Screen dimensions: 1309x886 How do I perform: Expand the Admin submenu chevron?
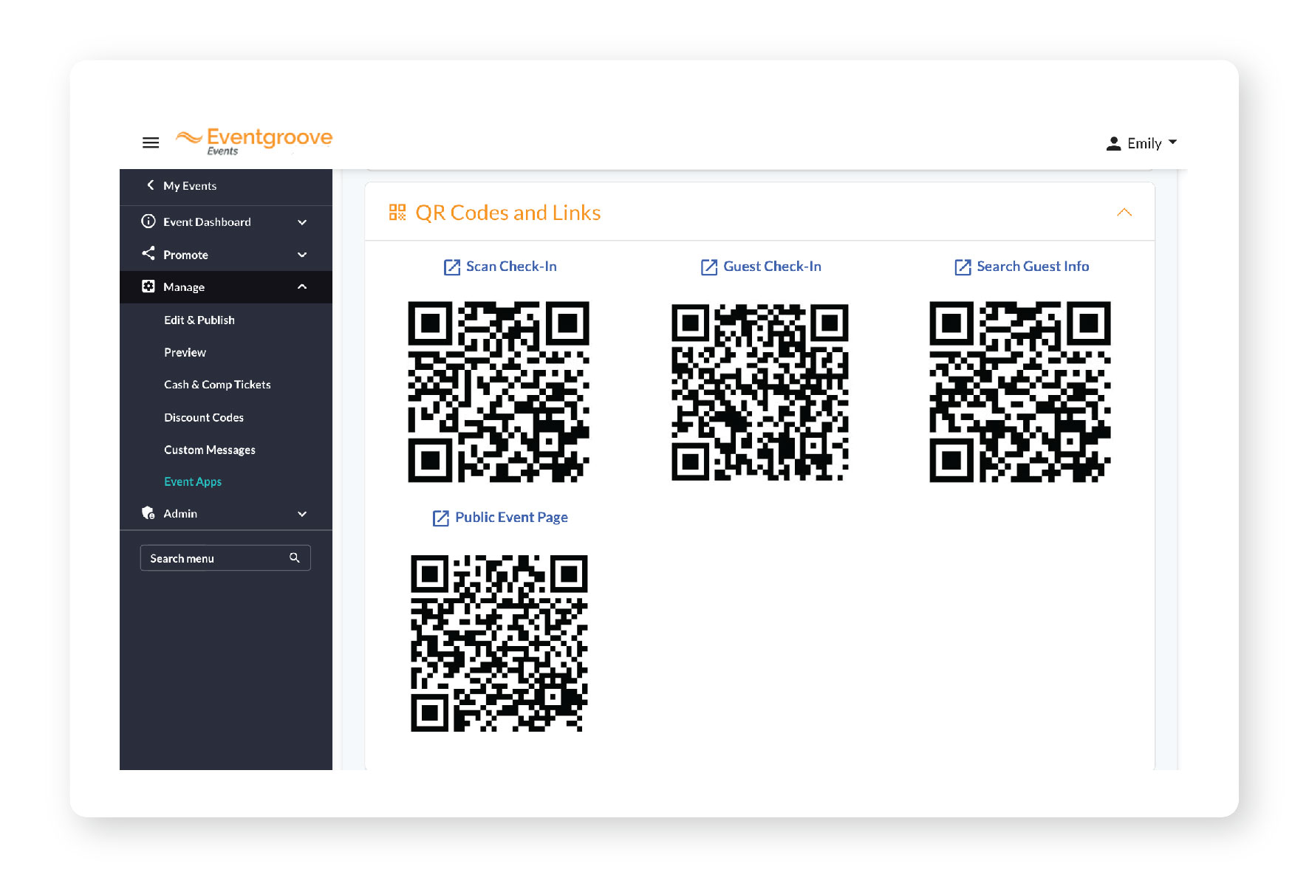coord(302,514)
